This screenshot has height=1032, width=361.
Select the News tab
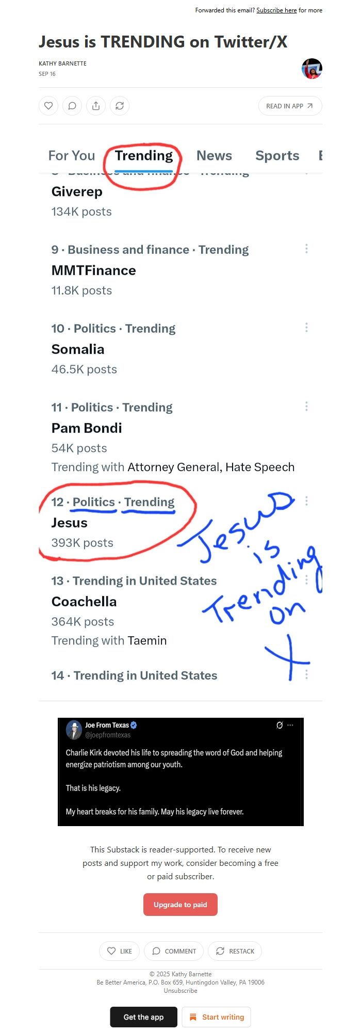pyautogui.click(x=214, y=155)
